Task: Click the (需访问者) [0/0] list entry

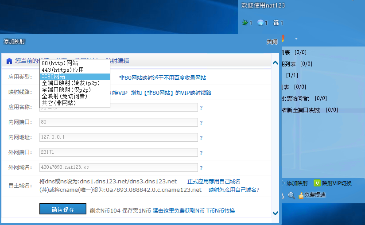Action: coord(304,99)
